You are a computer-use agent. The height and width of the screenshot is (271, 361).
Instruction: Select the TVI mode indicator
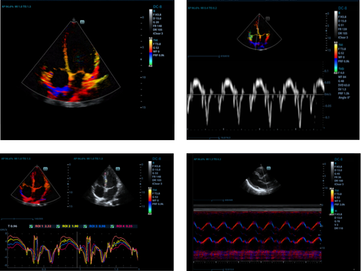tap(156, 40)
